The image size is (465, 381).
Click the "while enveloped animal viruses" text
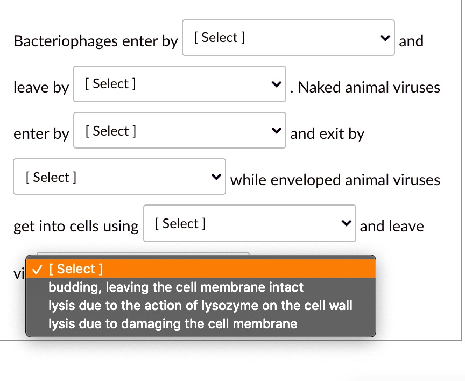pyautogui.click(x=335, y=180)
